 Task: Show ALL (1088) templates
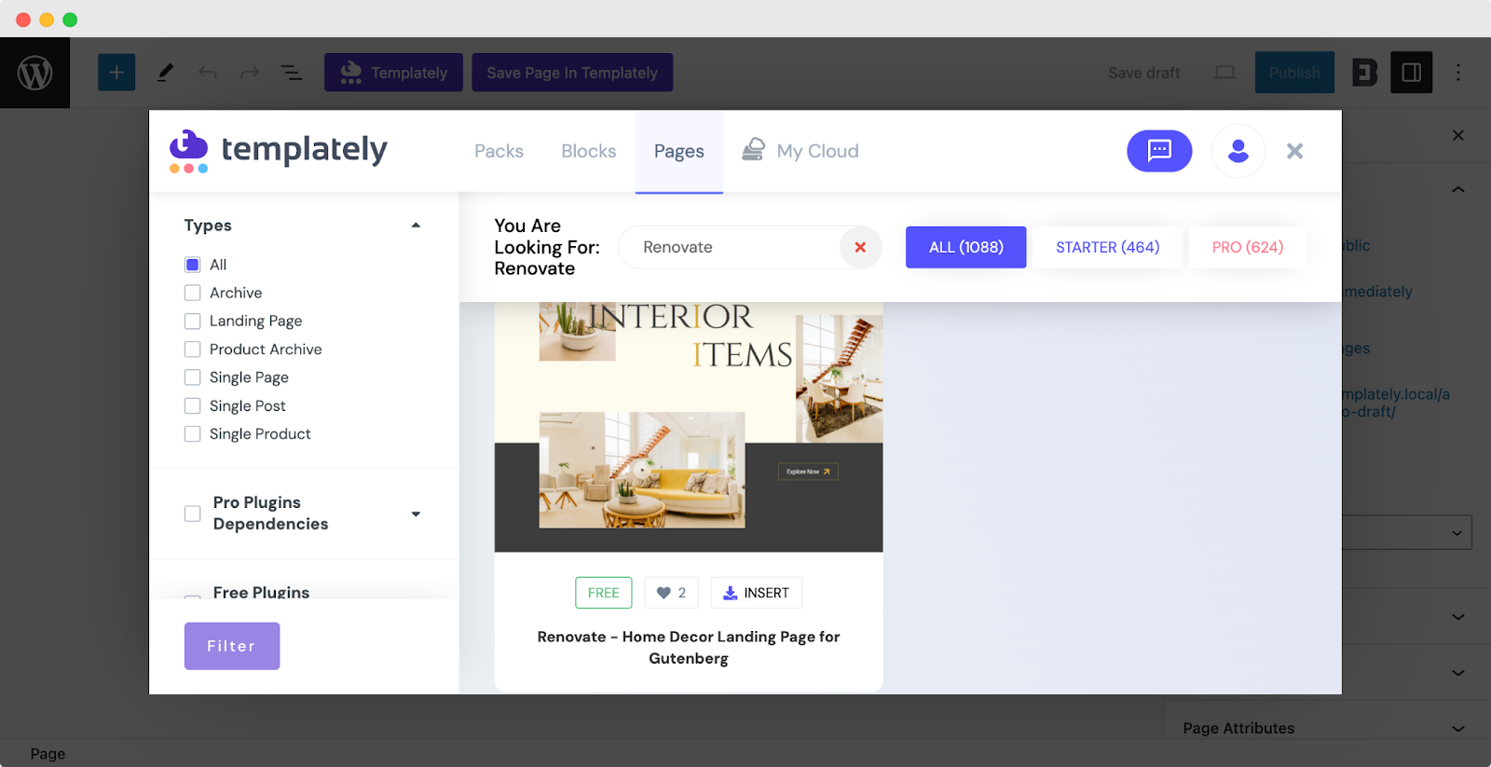click(x=965, y=247)
